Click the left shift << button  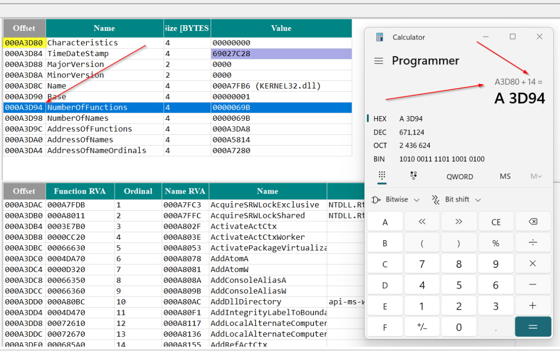point(422,222)
